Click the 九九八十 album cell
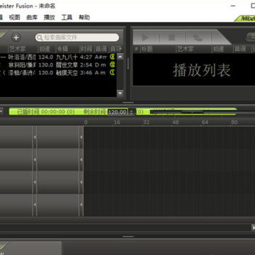Viewport: 255px width, 255px height. pos(67,57)
